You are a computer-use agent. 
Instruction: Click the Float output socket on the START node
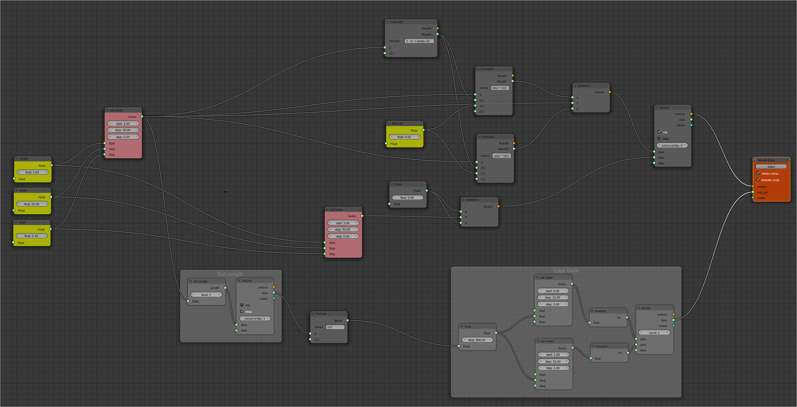pos(51,165)
